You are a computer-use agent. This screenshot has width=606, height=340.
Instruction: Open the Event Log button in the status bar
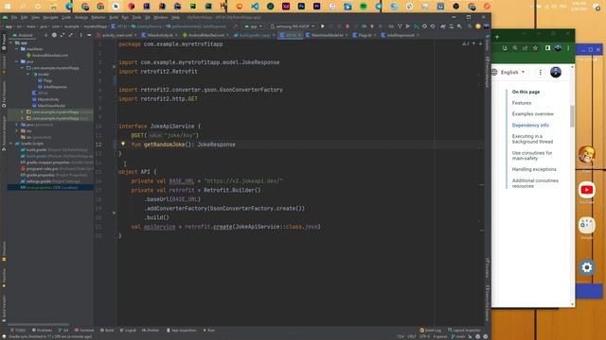430,331
